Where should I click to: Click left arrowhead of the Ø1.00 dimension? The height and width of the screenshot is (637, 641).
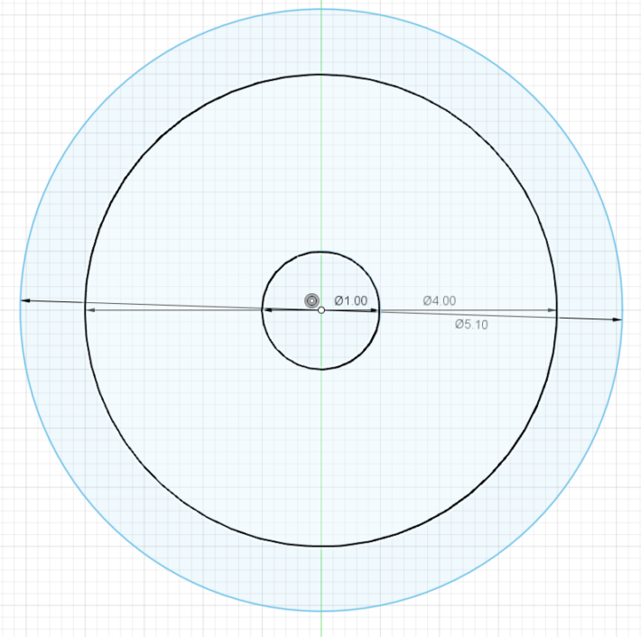tap(266, 310)
